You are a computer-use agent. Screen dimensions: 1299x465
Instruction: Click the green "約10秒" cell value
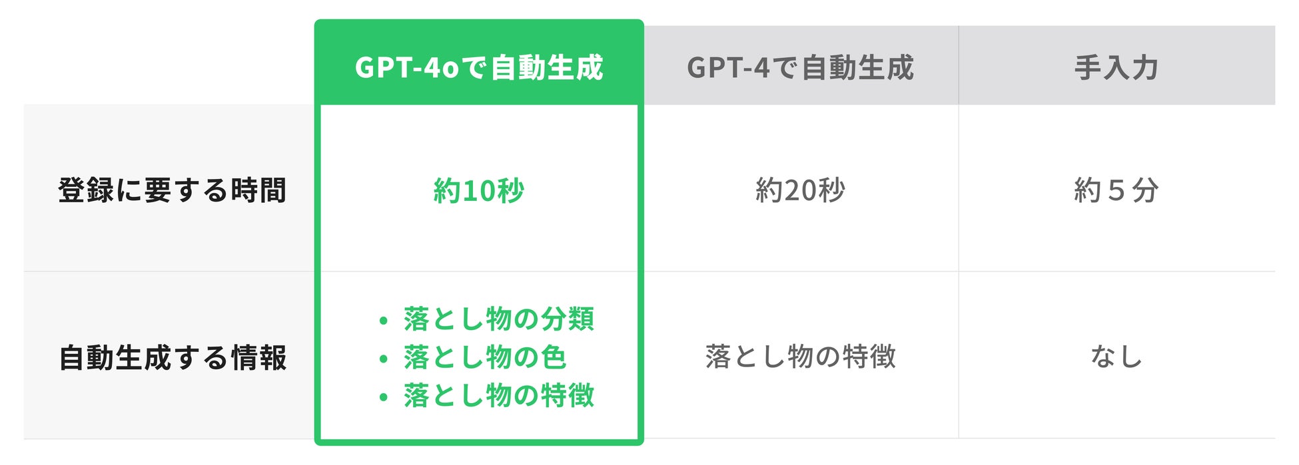479,190
